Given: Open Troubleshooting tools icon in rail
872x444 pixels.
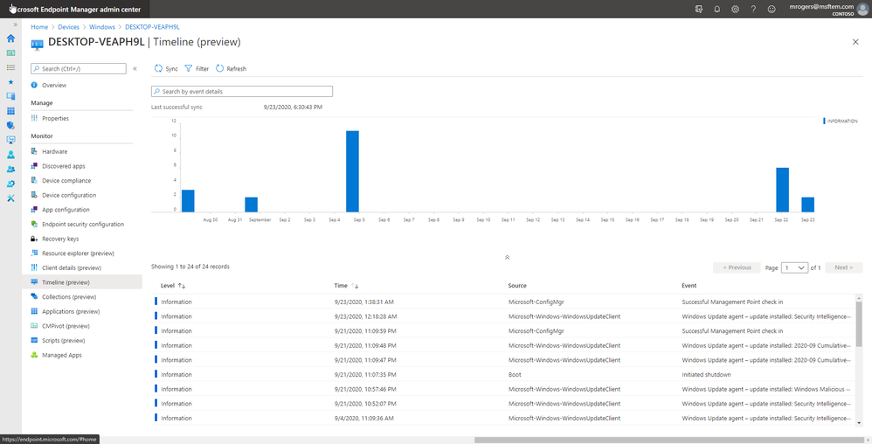Looking at the screenshot, I should click(x=10, y=198).
